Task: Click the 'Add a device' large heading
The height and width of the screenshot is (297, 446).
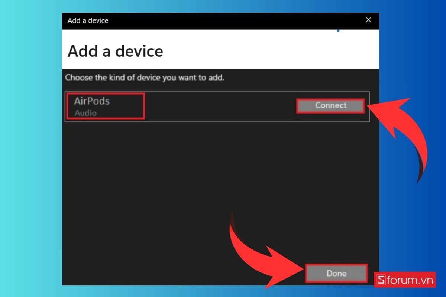Action: [115, 51]
